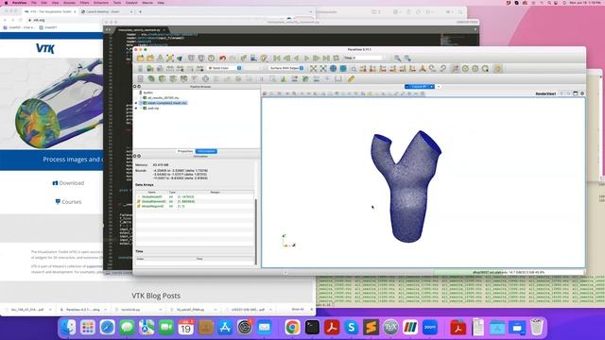This screenshot has width=605, height=340.
Task: Click the Open file icon in ParaView
Action: coord(141,59)
